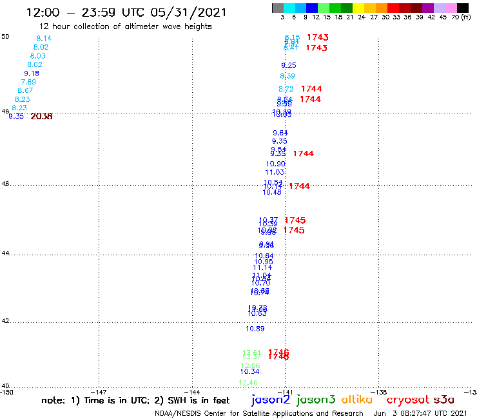Click the wave height value 8.72
The width and height of the screenshot is (477, 419).
point(286,89)
